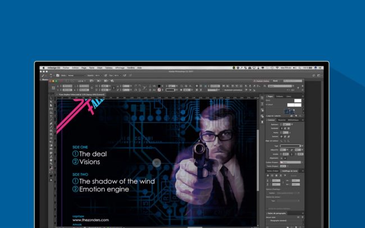Click the fill and stroke box in the toolbox

[x=51, y=168]
